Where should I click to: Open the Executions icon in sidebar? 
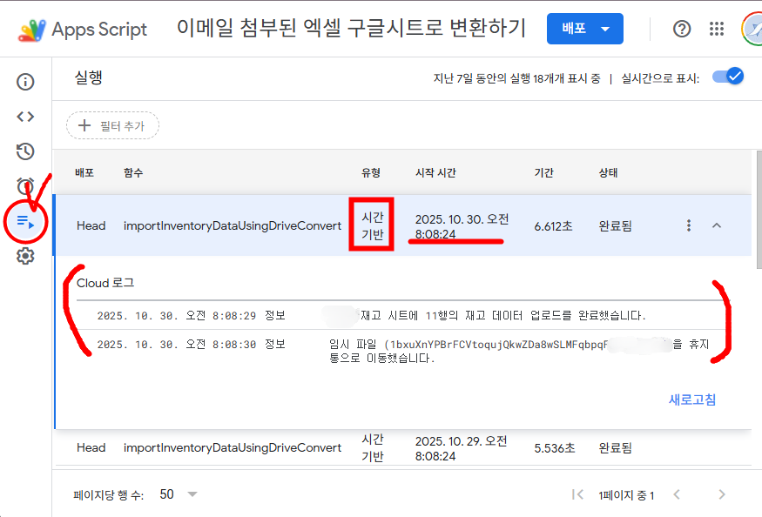tap(25, 222)
